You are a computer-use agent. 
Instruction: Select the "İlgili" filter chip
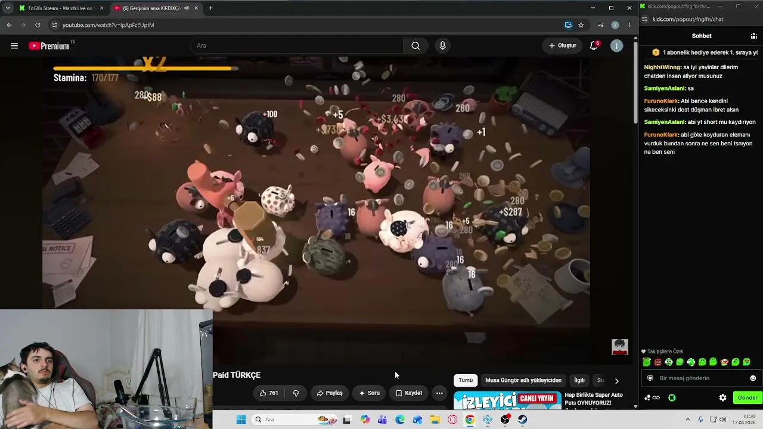coord(579,380)
